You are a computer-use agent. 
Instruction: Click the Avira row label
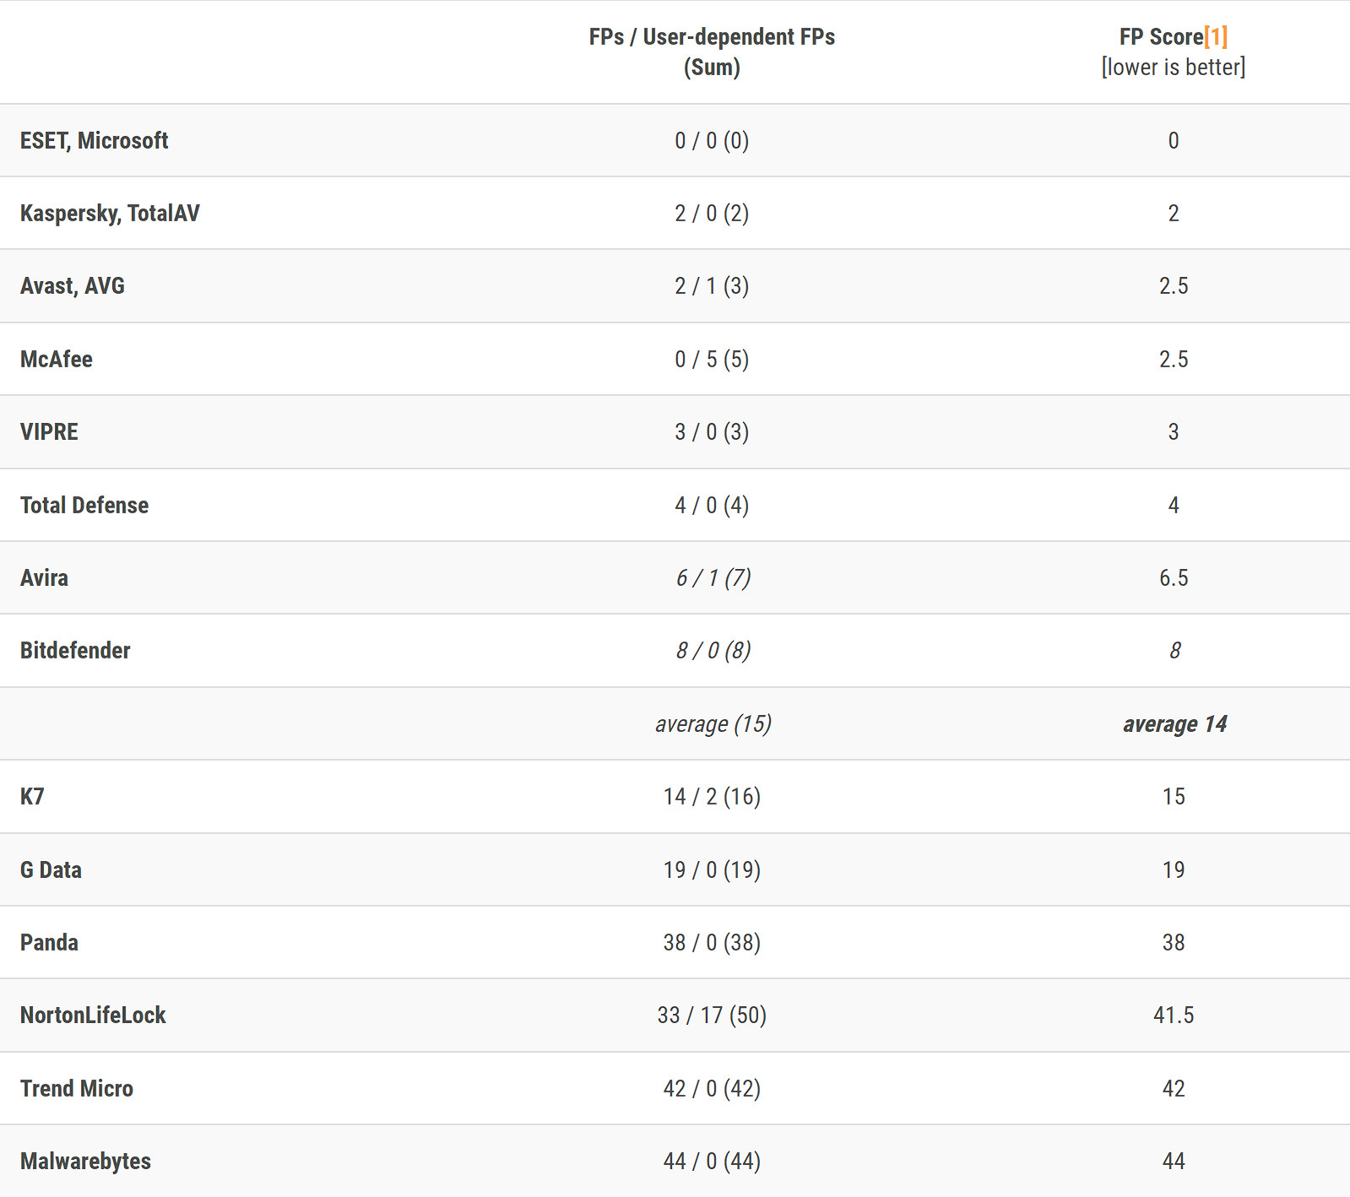point(44,578)
